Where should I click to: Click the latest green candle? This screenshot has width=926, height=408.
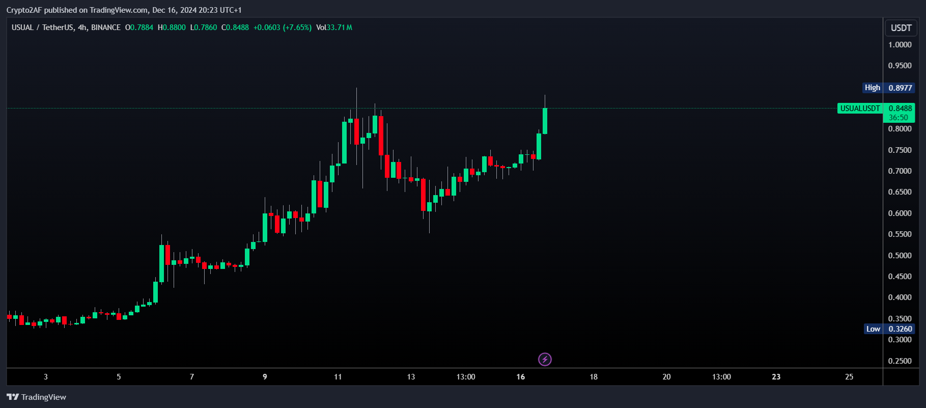pos(545,121)
